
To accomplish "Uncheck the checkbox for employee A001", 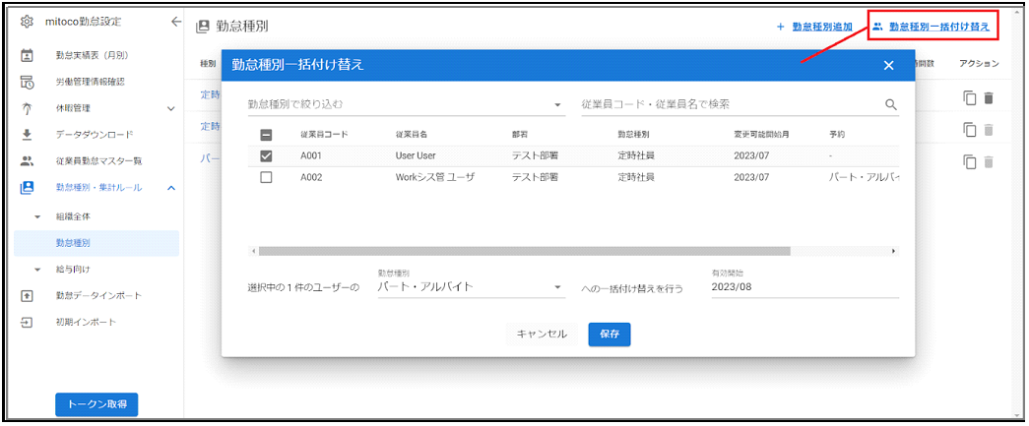I will [266, 155].
